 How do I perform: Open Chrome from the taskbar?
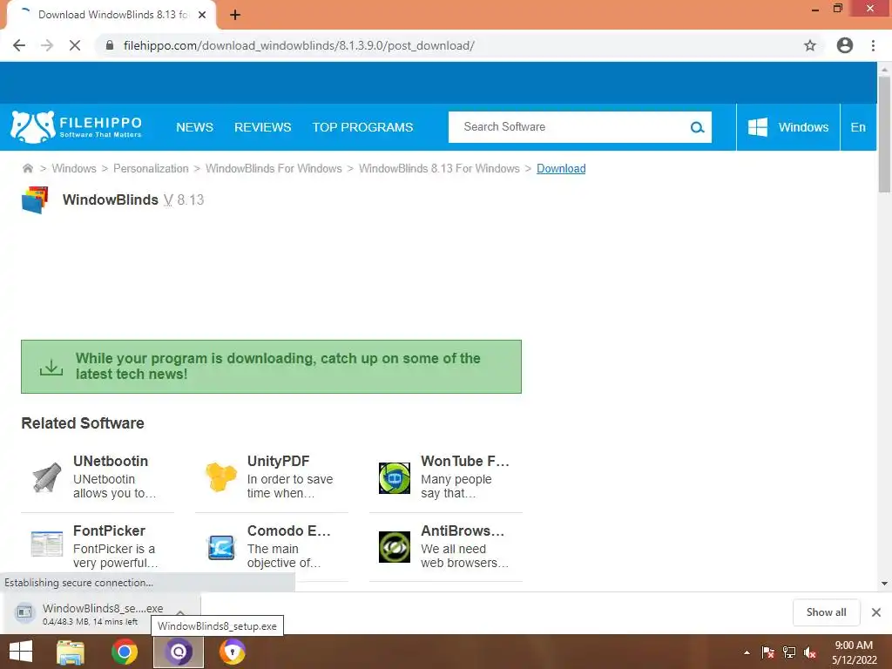click(125, 652)
